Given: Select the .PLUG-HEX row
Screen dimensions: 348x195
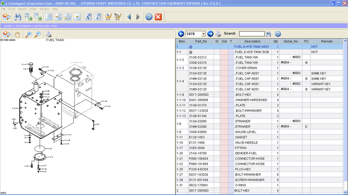Looking at the screenshot, I should click(x=259, y=169).
